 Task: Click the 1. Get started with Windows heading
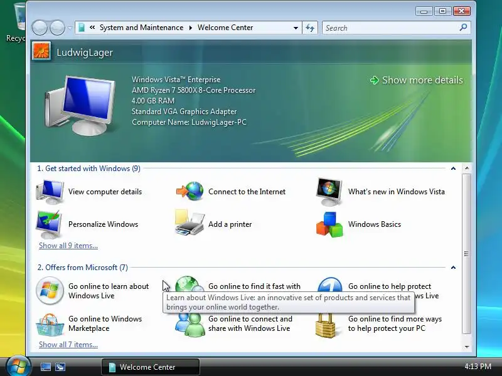[x=88, y=169]
